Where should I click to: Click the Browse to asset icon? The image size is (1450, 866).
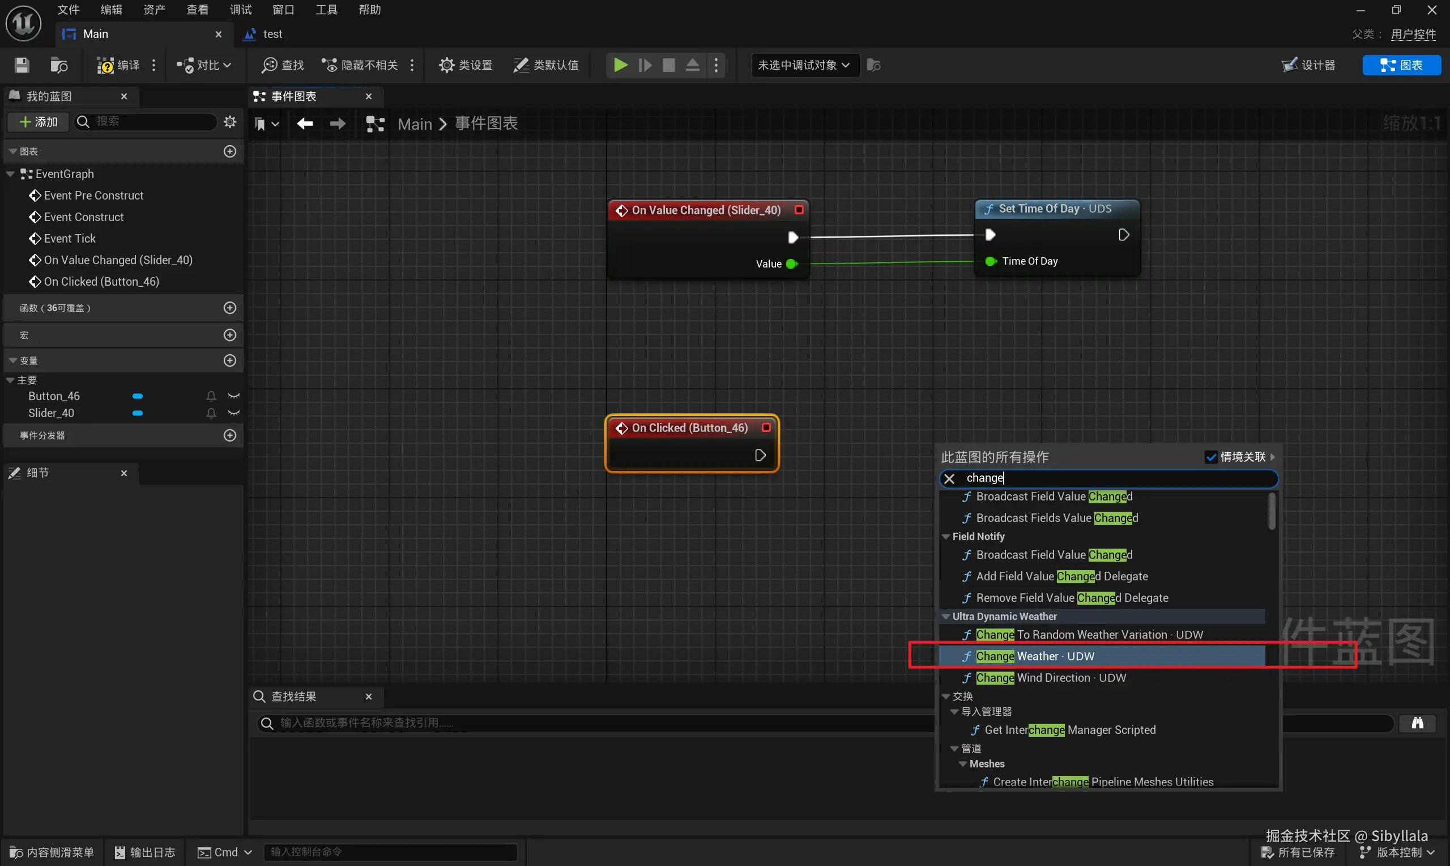[x=58, y=65]
